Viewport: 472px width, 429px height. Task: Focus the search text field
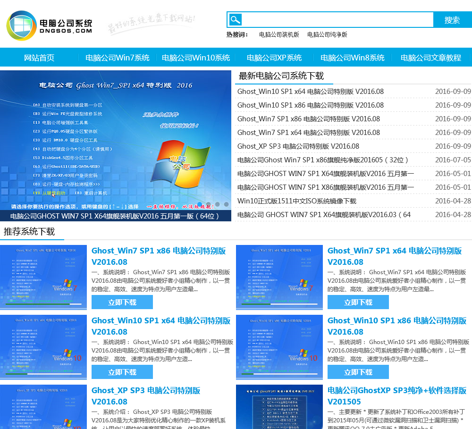click(337, 20)
